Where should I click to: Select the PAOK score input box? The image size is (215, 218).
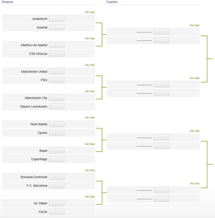57,212
